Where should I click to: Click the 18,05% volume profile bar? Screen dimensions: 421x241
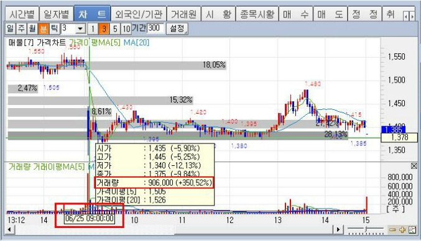point(117,65)
